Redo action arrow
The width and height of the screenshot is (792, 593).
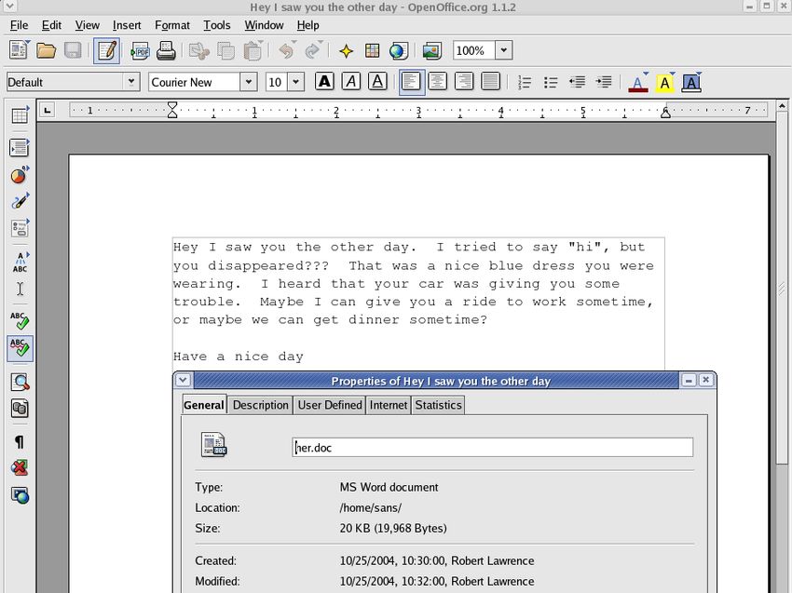[314, 50]
